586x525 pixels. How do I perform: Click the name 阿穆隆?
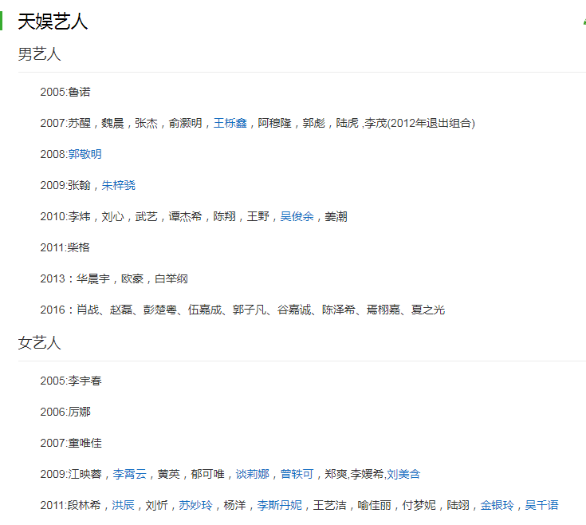(275, 123)
